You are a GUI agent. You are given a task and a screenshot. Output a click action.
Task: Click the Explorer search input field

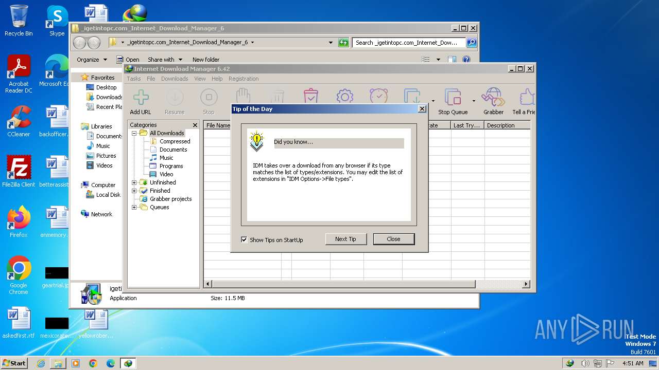pyautogui.click(x=409, y=43)
